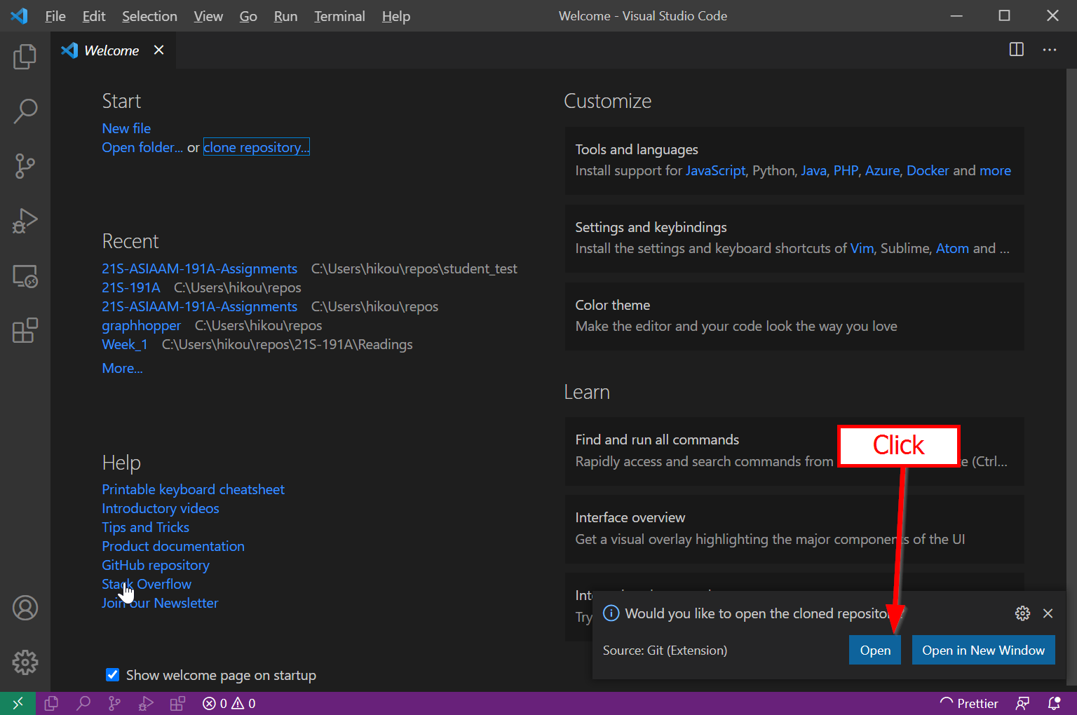Open notification settings gear in the popup
The height and width of the screenshot is (715, 1077).
point(1022,613)
